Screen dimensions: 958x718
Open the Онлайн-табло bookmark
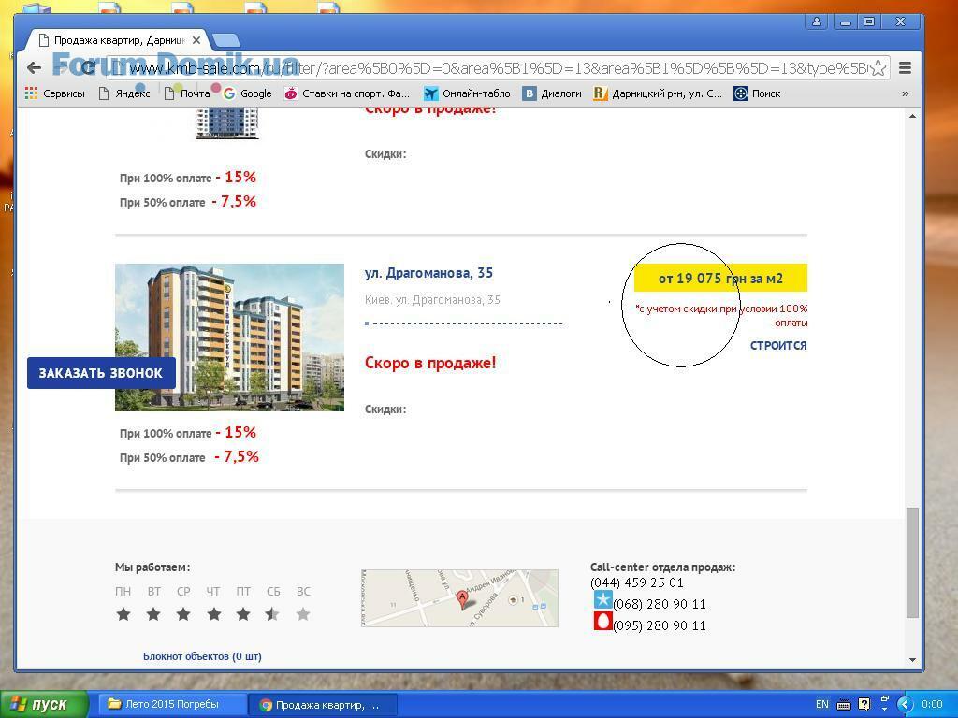pos(467,93)
